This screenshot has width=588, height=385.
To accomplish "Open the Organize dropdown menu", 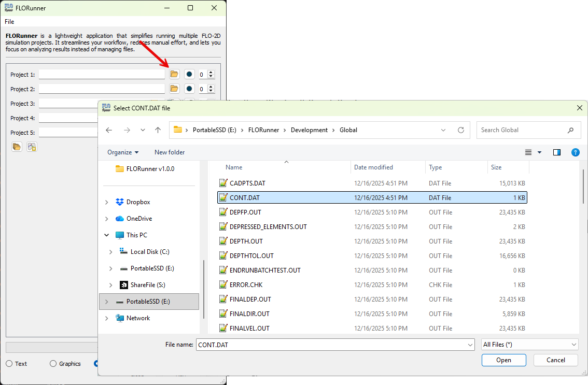I will pyautogui.click(x=123, y=152).
